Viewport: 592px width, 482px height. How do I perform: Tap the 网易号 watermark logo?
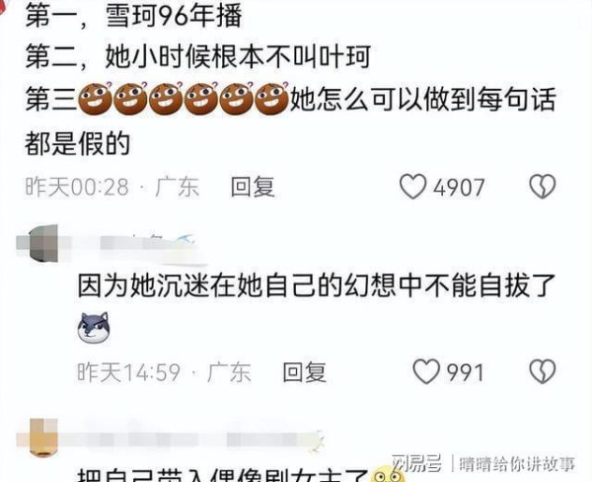[x=416, y=463]
